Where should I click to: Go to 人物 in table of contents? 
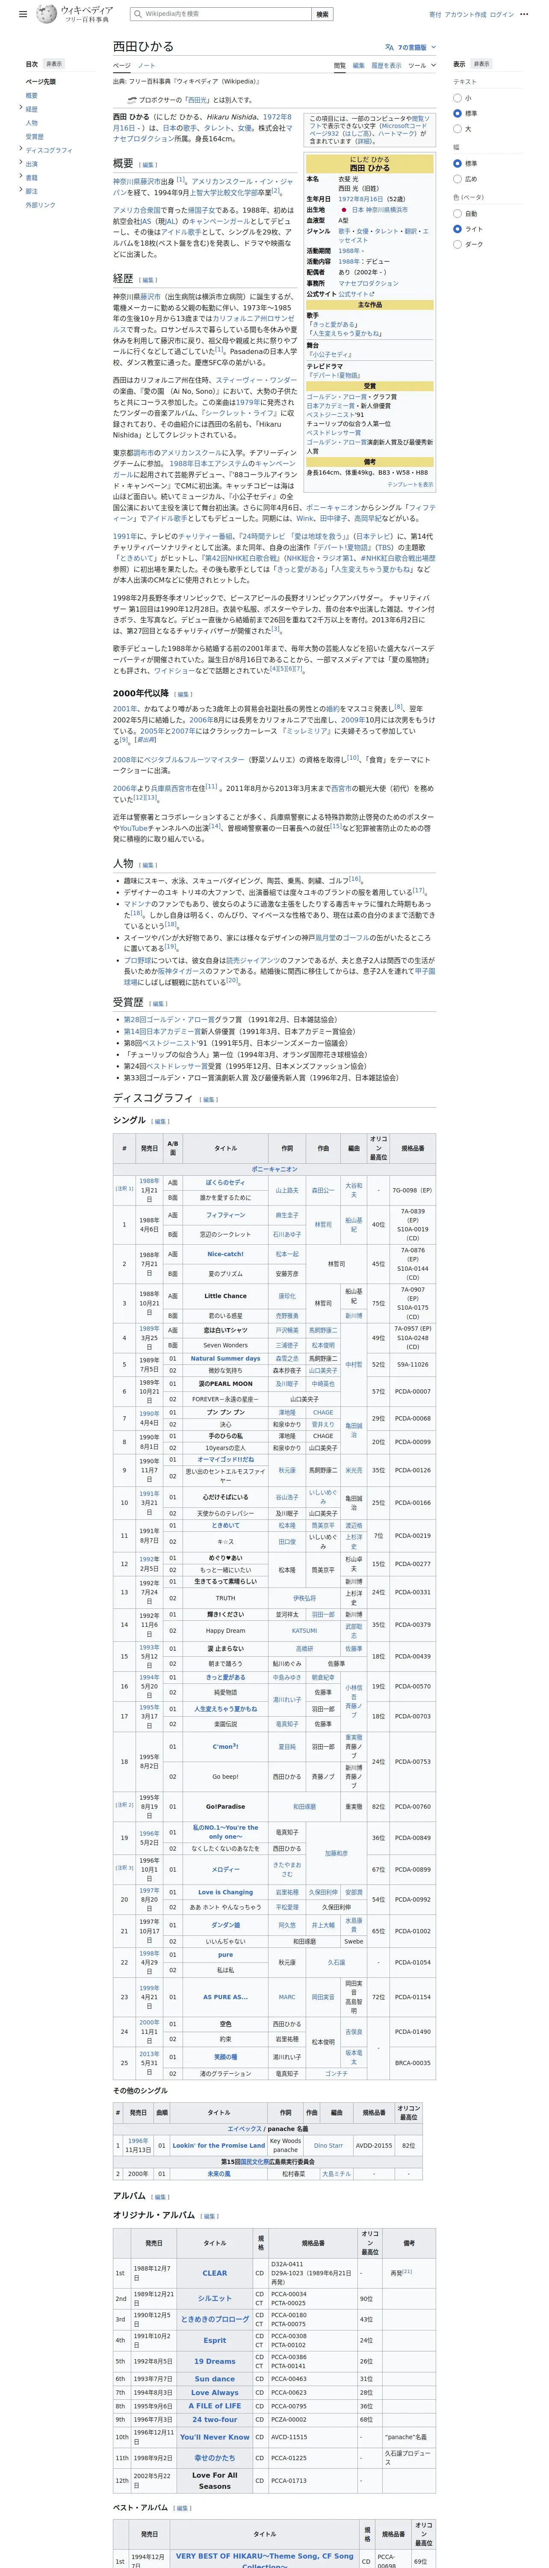tap(32, 122)
